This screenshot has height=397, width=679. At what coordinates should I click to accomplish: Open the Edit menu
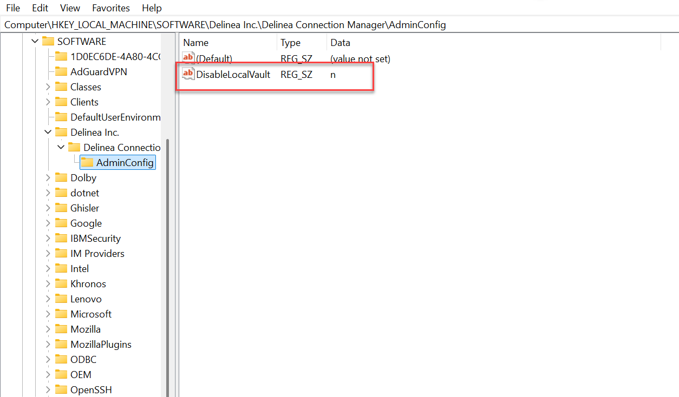[40, 8]
